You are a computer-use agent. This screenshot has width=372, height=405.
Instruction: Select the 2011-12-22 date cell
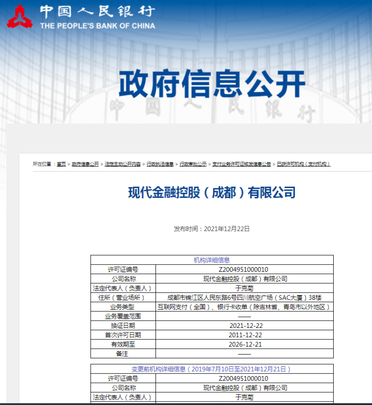pyautogui.click(x=245, y=335)
